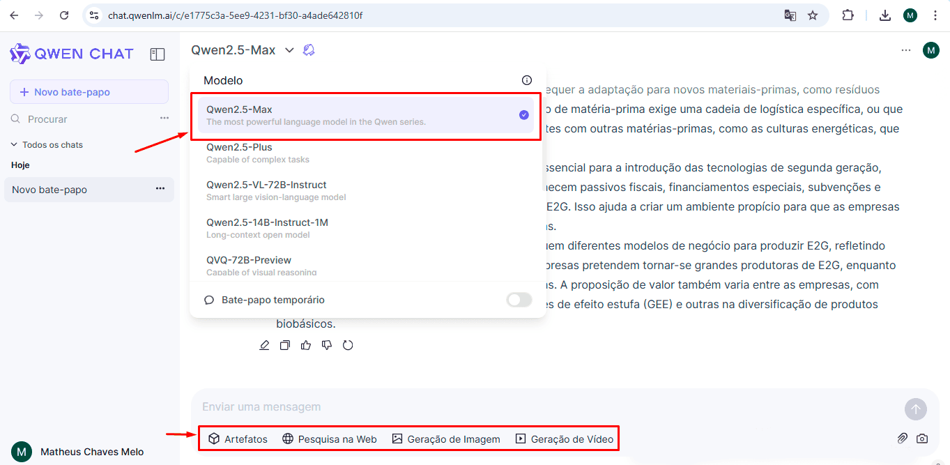Collapse the sidebar with the panel icon
This screenshot has width=950, height=465.
click(x=158, y=54)
